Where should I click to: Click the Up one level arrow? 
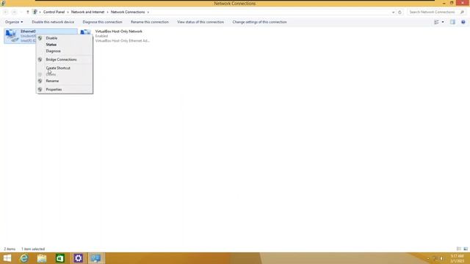point(28,12)
